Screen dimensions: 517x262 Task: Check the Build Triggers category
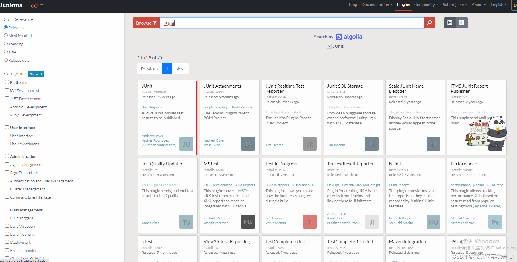tap(7, 218)
